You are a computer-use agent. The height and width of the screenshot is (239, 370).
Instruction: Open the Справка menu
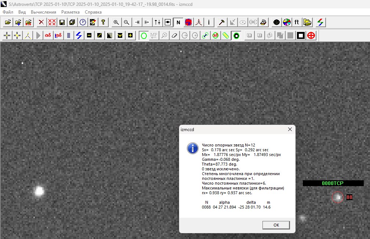93,12
